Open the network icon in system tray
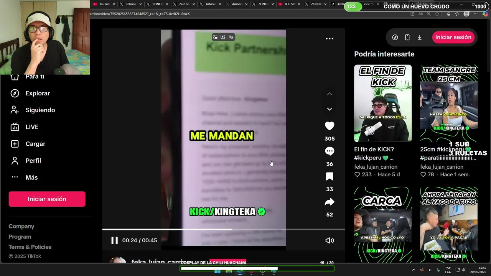 (x=457, y=270)
